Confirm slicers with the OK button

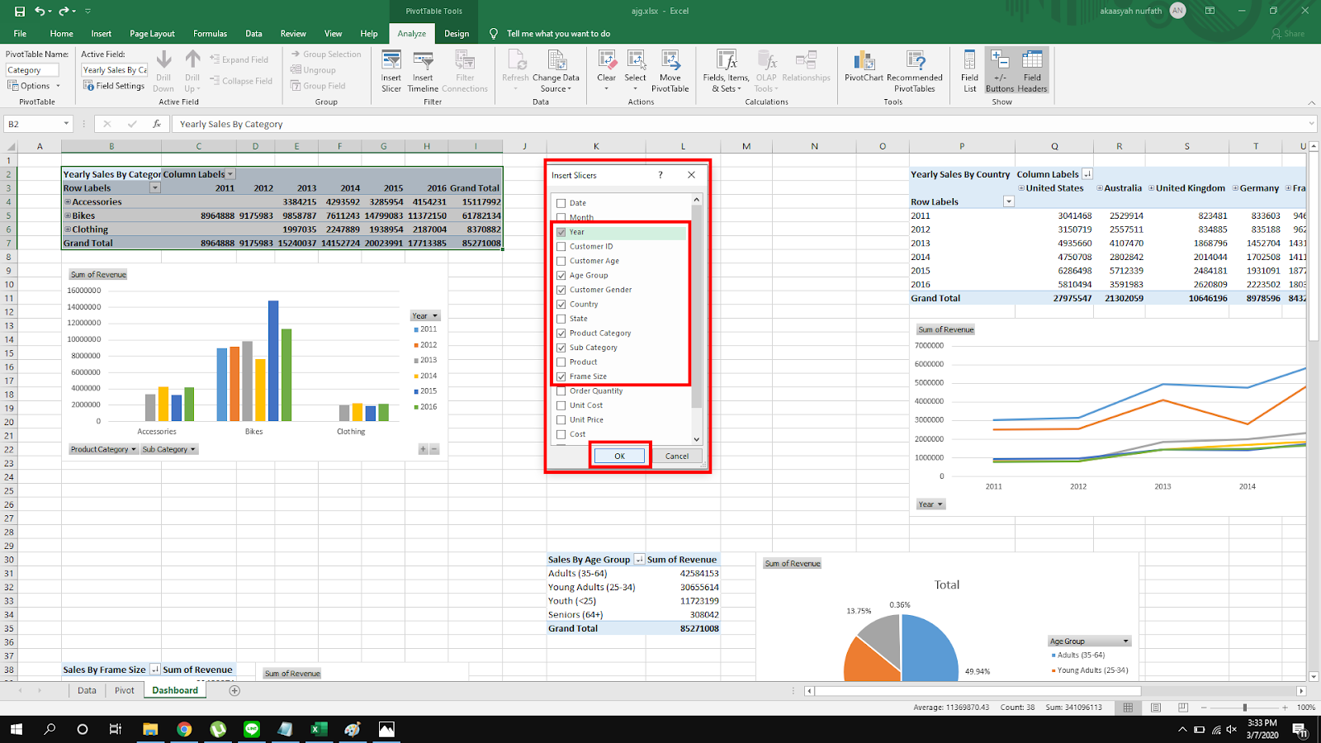click(x=619, y=456)
